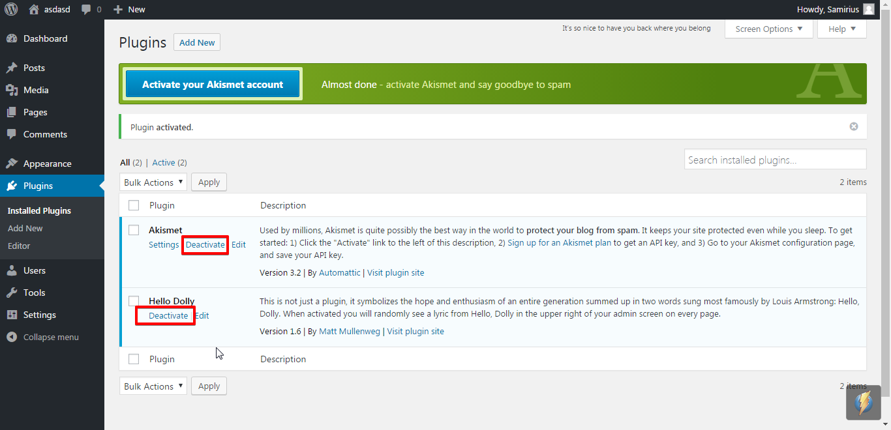Open Users in the sidebar
Image resolution: width=891 pixels, height=430 pixels.
[x=52, y=270]
